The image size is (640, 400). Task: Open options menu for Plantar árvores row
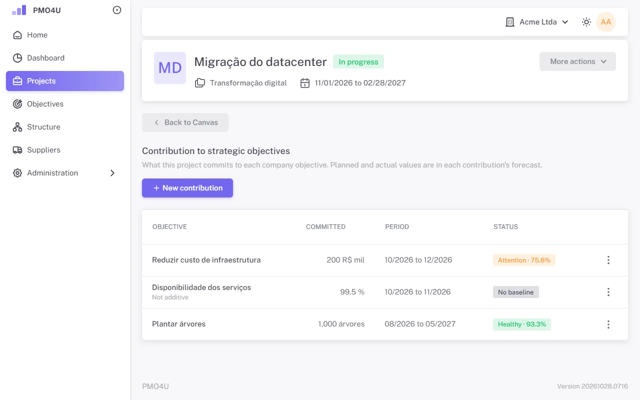coord(608,324)
